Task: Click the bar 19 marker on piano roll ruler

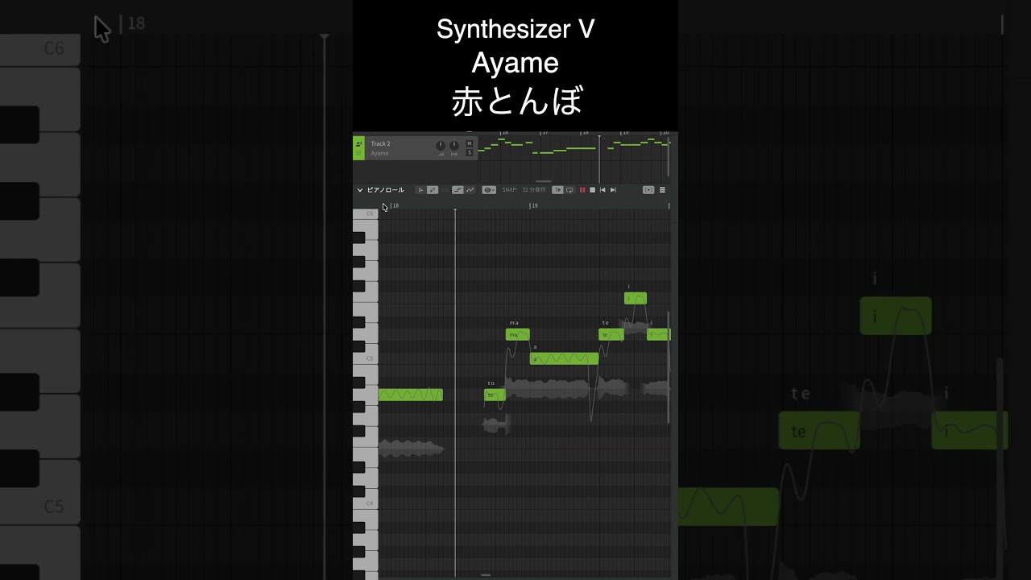Action: coord(533,205)
